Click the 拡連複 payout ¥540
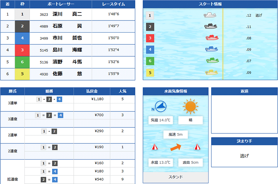 99,179
